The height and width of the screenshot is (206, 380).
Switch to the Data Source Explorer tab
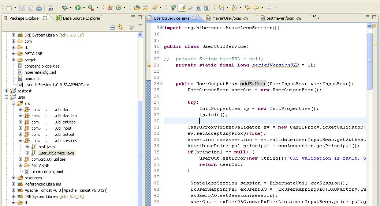point(78,18)
